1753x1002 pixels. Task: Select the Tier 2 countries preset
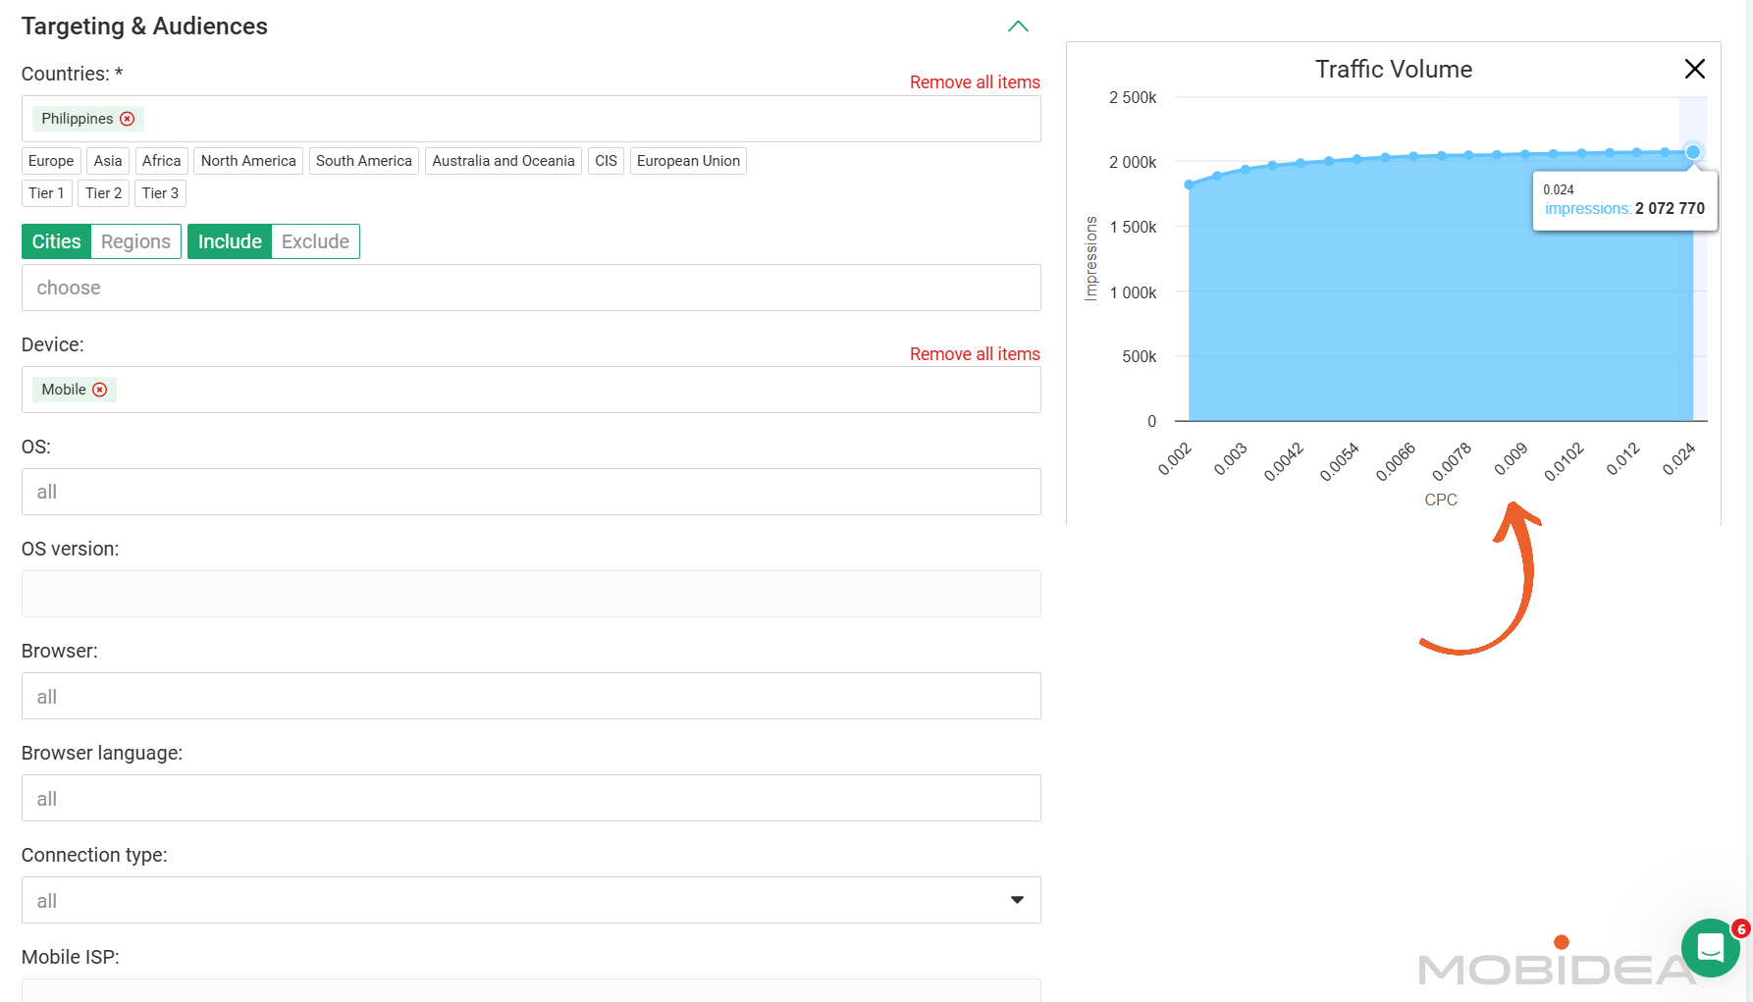(103, 193)
